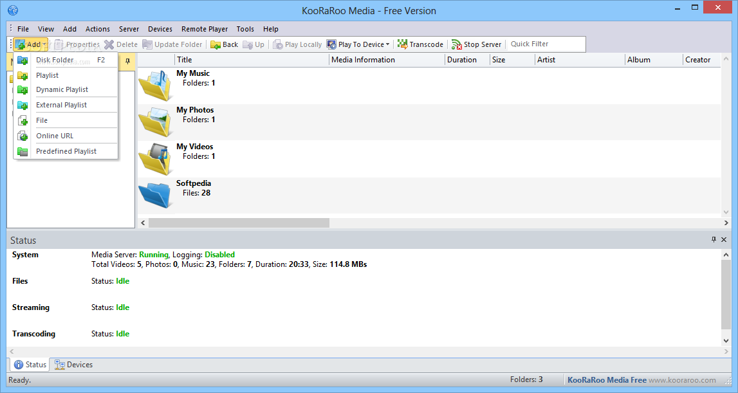
Task: Choose Online URL from the Add menu
Action: (66, 136)
